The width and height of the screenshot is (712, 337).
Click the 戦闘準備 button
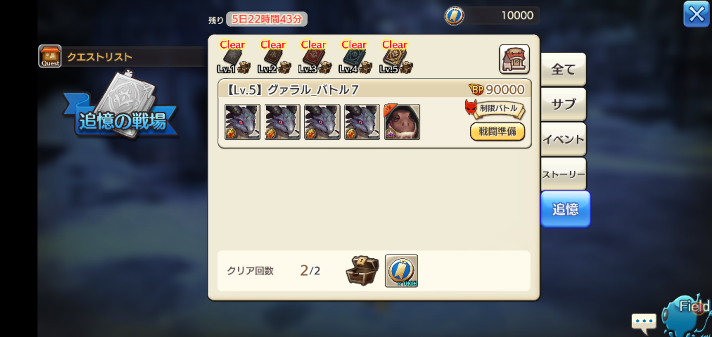coord(497,132)
